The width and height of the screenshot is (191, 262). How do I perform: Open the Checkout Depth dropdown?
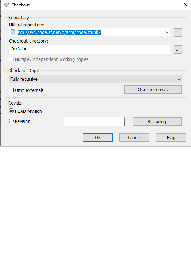[179, 79]
